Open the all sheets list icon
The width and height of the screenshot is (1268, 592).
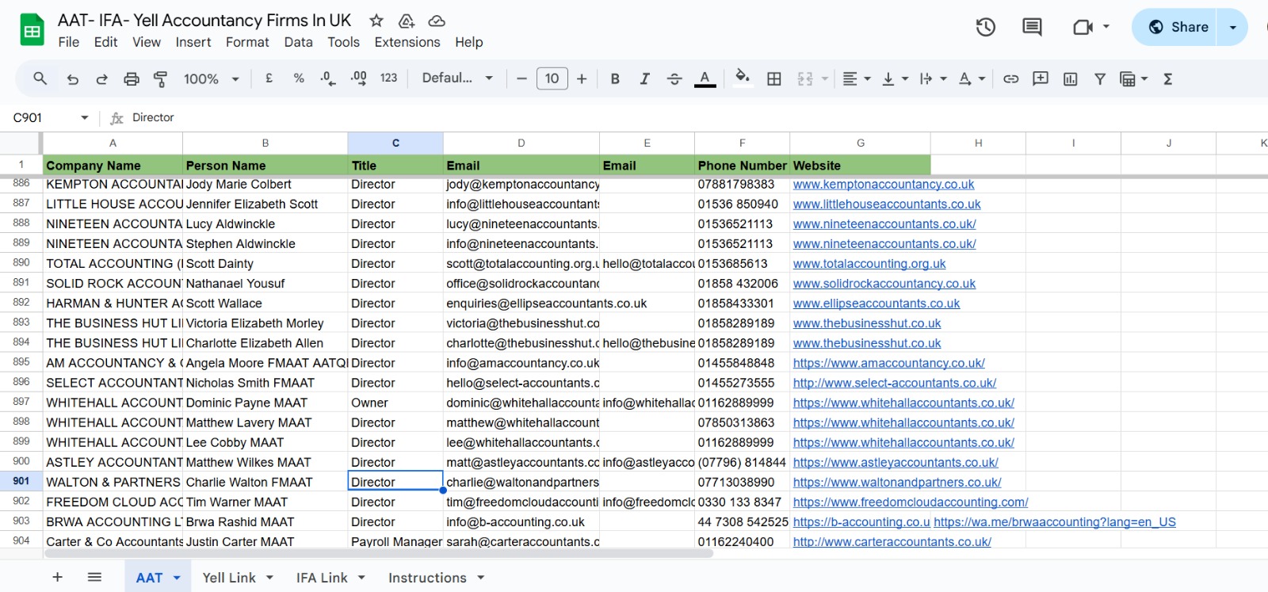(x=94, y=577)
